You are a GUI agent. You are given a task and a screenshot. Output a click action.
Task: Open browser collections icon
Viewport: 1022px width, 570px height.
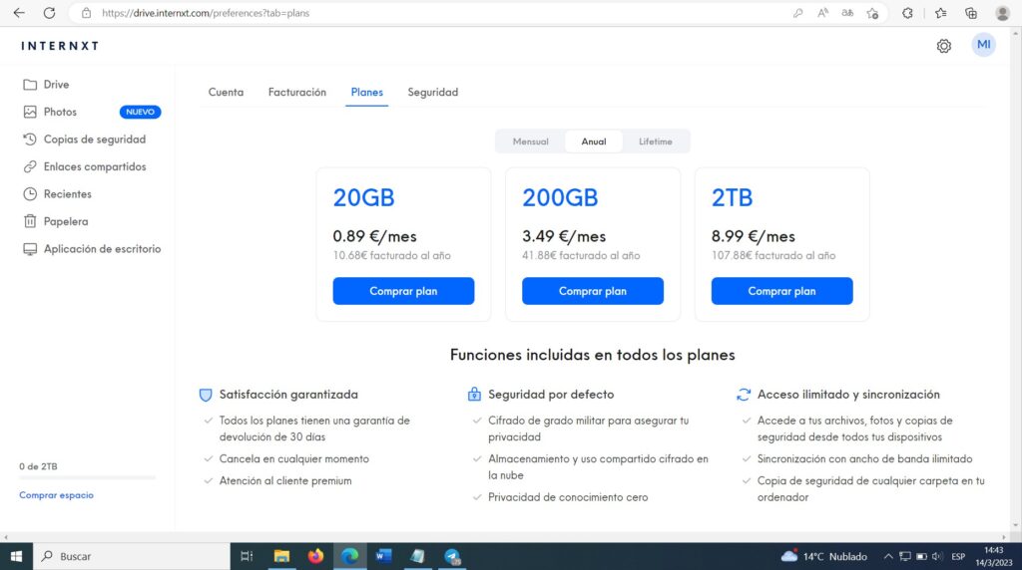(x=971, y=12)
